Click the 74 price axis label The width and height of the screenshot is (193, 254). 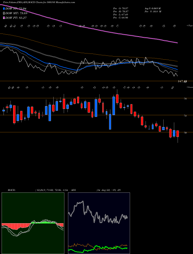click(x=185, y=116)
